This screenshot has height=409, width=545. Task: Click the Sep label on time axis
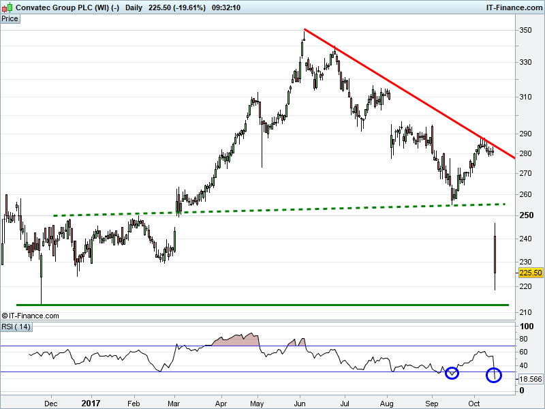pyautogui.click(x=432, y=404)
